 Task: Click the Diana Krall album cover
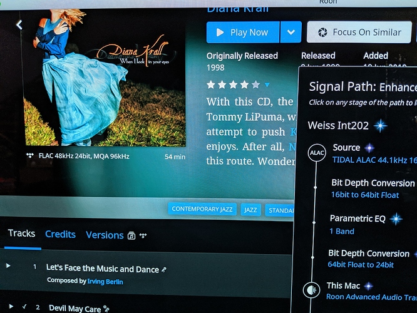coord(105,78)
